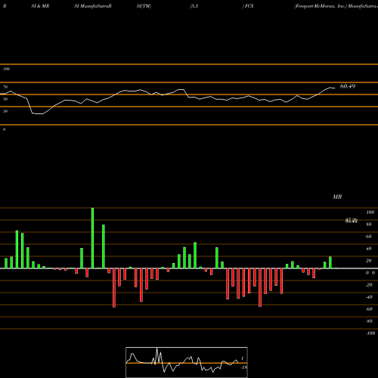Image resolution: width=378 pixels, height=378 pixels.
Task: Click the MR axis label -80
Action: pos(369,321)
